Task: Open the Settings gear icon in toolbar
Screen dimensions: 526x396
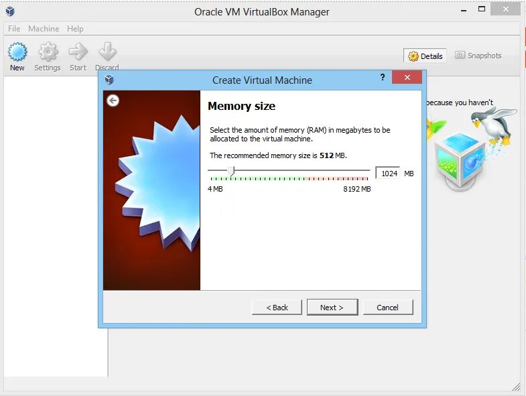Action: pyautogui.click(x=48, y=52)
